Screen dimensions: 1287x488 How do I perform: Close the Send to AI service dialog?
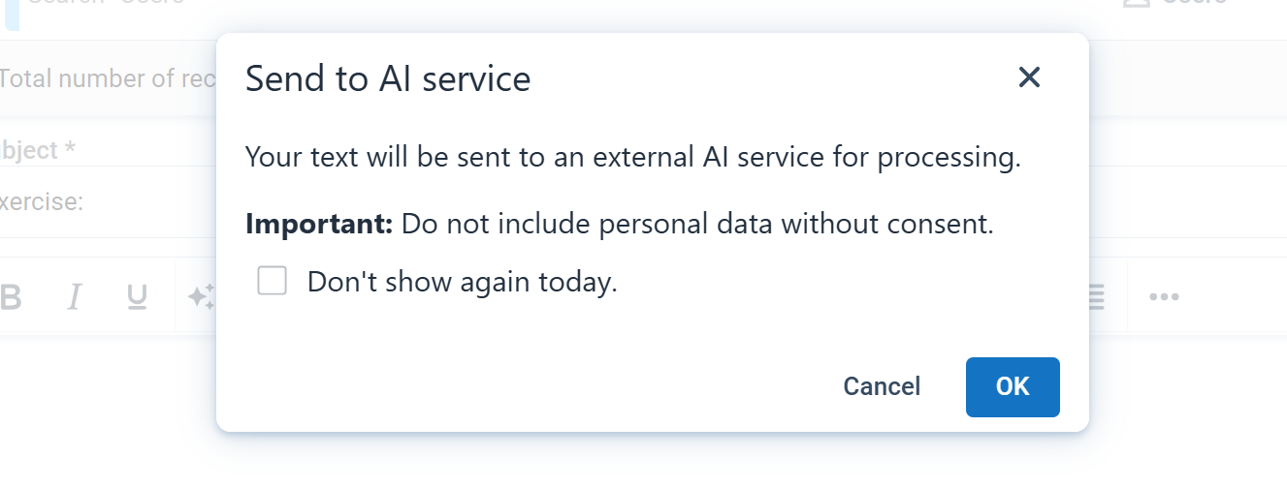click(x=1029, y=77)
